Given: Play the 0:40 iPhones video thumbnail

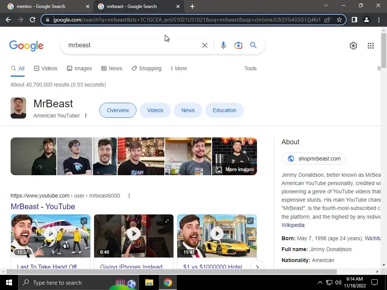Looking at the screenshot, I should pyautogui.click(x=134, y=236).
